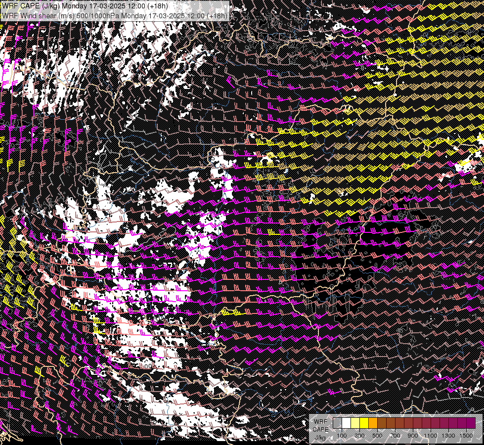Click the legend value 700
Image resolution: width=484 pixels, height=445 pixels.
tap(395, 436)
